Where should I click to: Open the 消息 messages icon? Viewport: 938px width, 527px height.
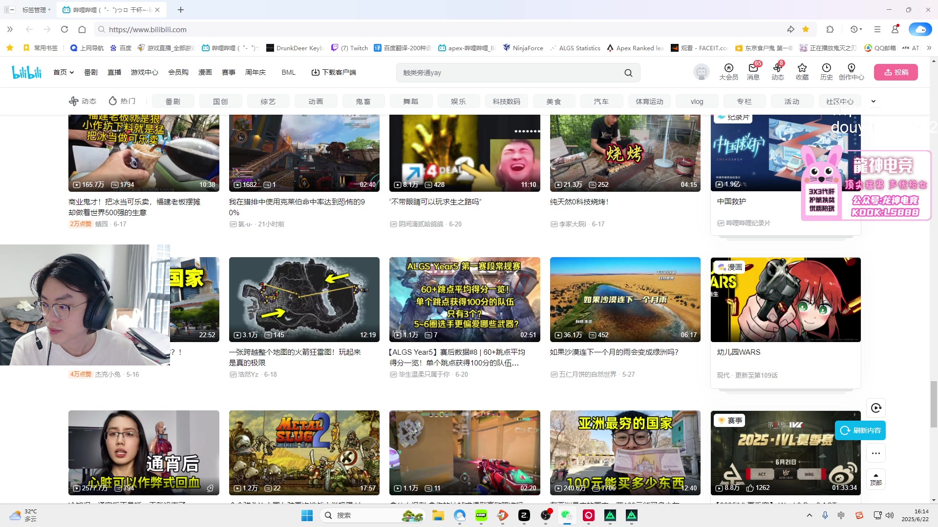(x=753, y=72)
